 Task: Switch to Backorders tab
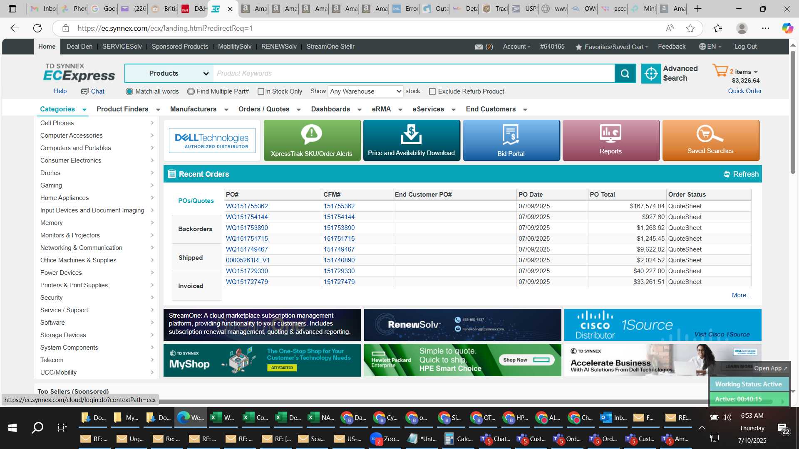[195, 229]
